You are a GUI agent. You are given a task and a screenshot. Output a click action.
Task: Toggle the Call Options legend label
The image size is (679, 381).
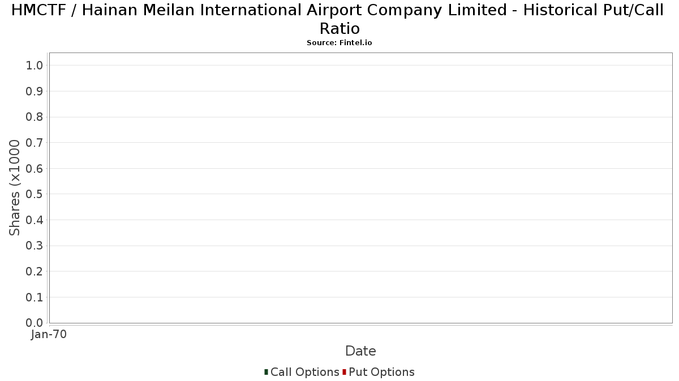coord(305,372)
